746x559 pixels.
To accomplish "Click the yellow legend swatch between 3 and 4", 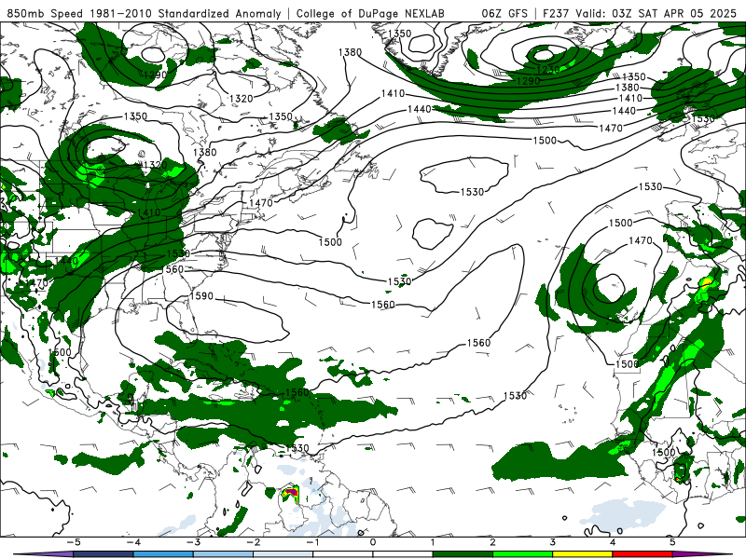I will click(x=582, y=554).
